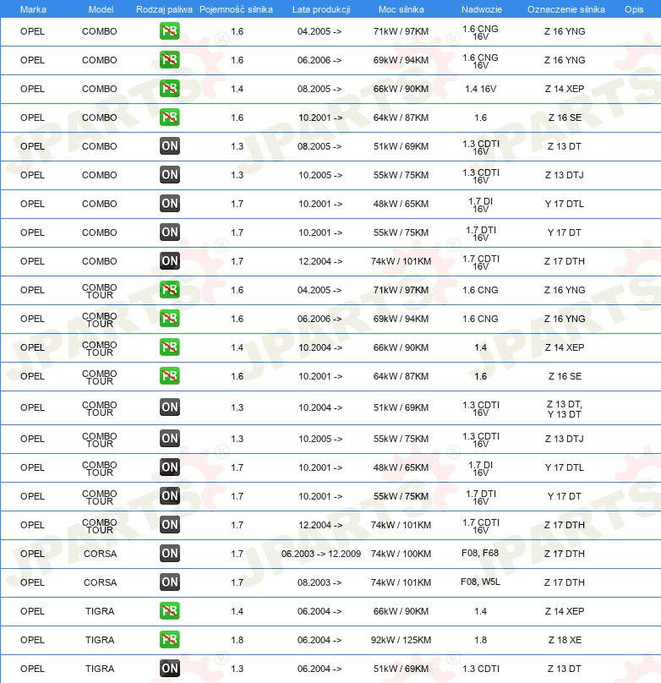Click the date range 06.2003 -> 12.2009
This screenshot has width=661, height=683.
(x=321, y=554)
